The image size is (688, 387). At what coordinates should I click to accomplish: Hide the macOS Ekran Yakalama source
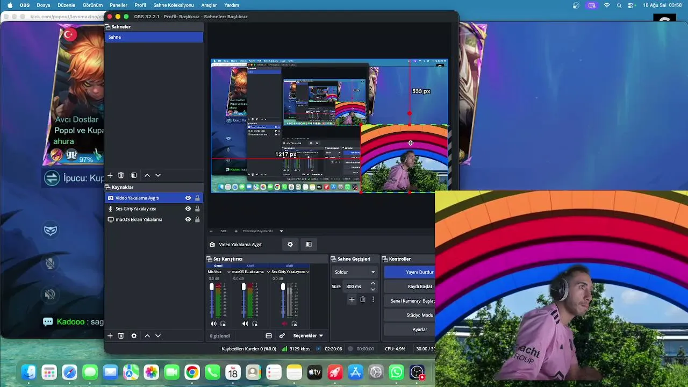point(188,219)
